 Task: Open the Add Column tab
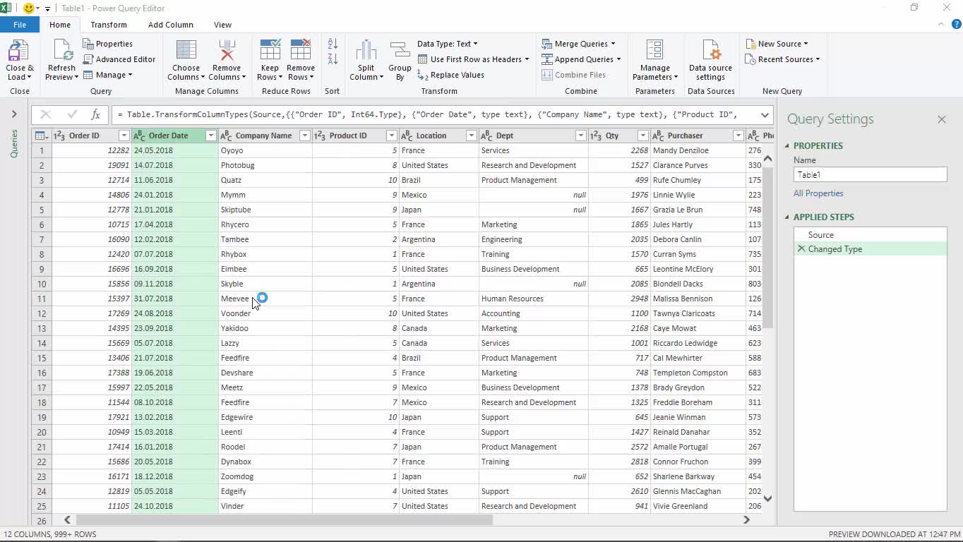click(170, 25)
